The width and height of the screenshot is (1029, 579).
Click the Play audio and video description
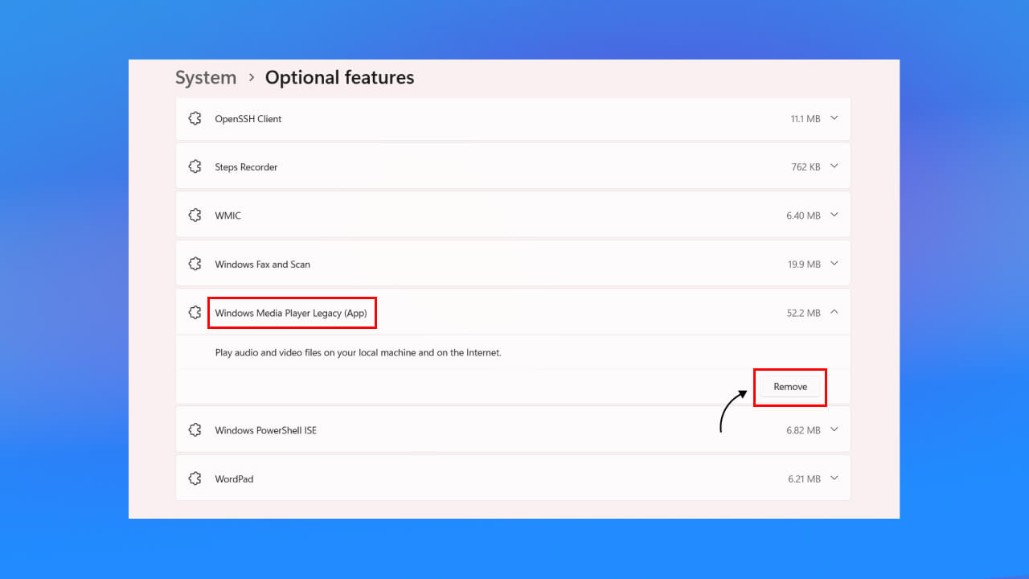[359, 352]
